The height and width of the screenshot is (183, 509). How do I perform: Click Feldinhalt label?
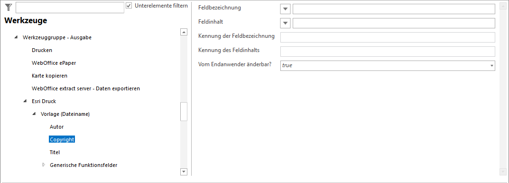point(211,22)
